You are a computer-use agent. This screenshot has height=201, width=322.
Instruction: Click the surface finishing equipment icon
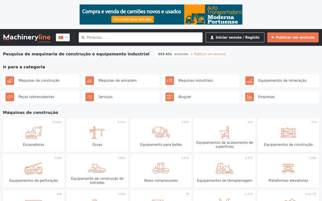[225, 133]
